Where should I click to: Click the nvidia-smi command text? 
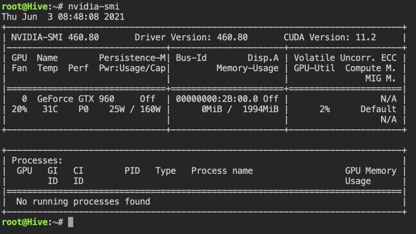click(94, 6)
